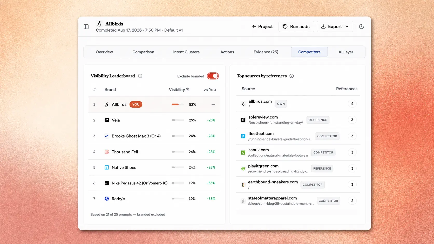Select the Thousand Fell brand name
Screen dimensions: 434x244
coord(125,152)
